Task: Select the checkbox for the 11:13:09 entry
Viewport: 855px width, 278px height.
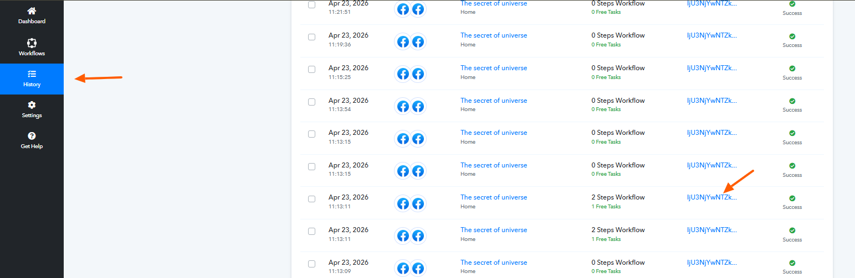Action: point(311,264)
